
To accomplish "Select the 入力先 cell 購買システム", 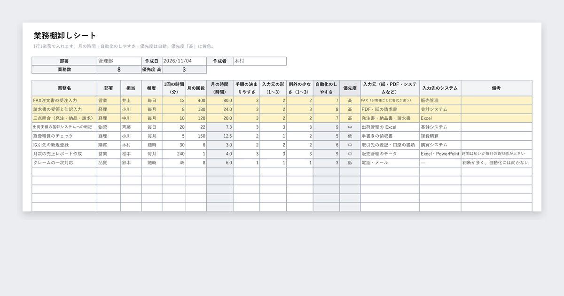I will click(x=440, y=145).
